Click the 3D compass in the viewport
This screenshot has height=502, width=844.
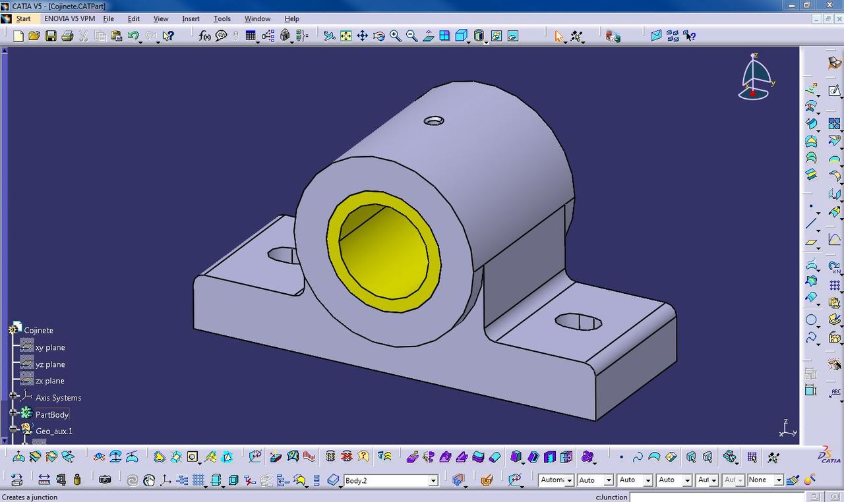(756, 78)
